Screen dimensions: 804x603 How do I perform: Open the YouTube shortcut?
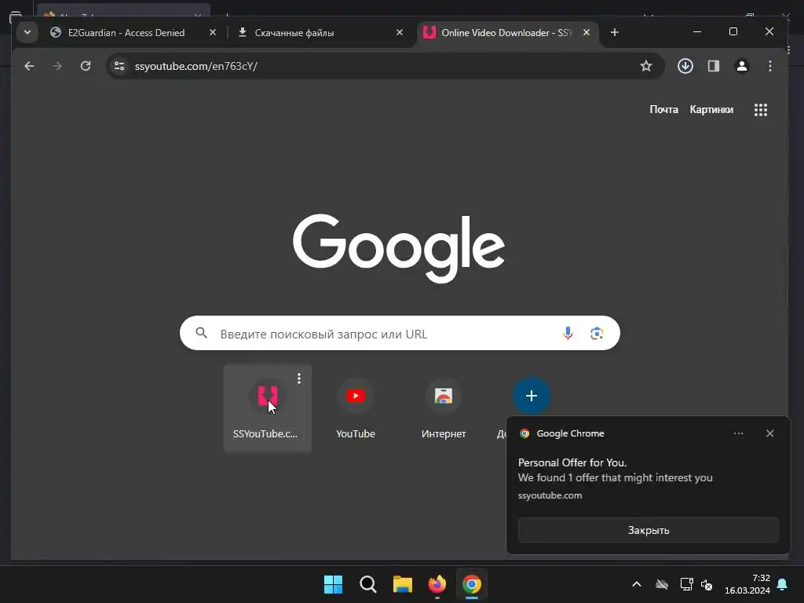pos(356,408)
